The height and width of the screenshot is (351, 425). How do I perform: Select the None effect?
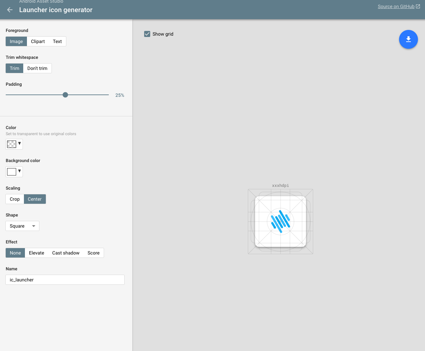point(15,253)
